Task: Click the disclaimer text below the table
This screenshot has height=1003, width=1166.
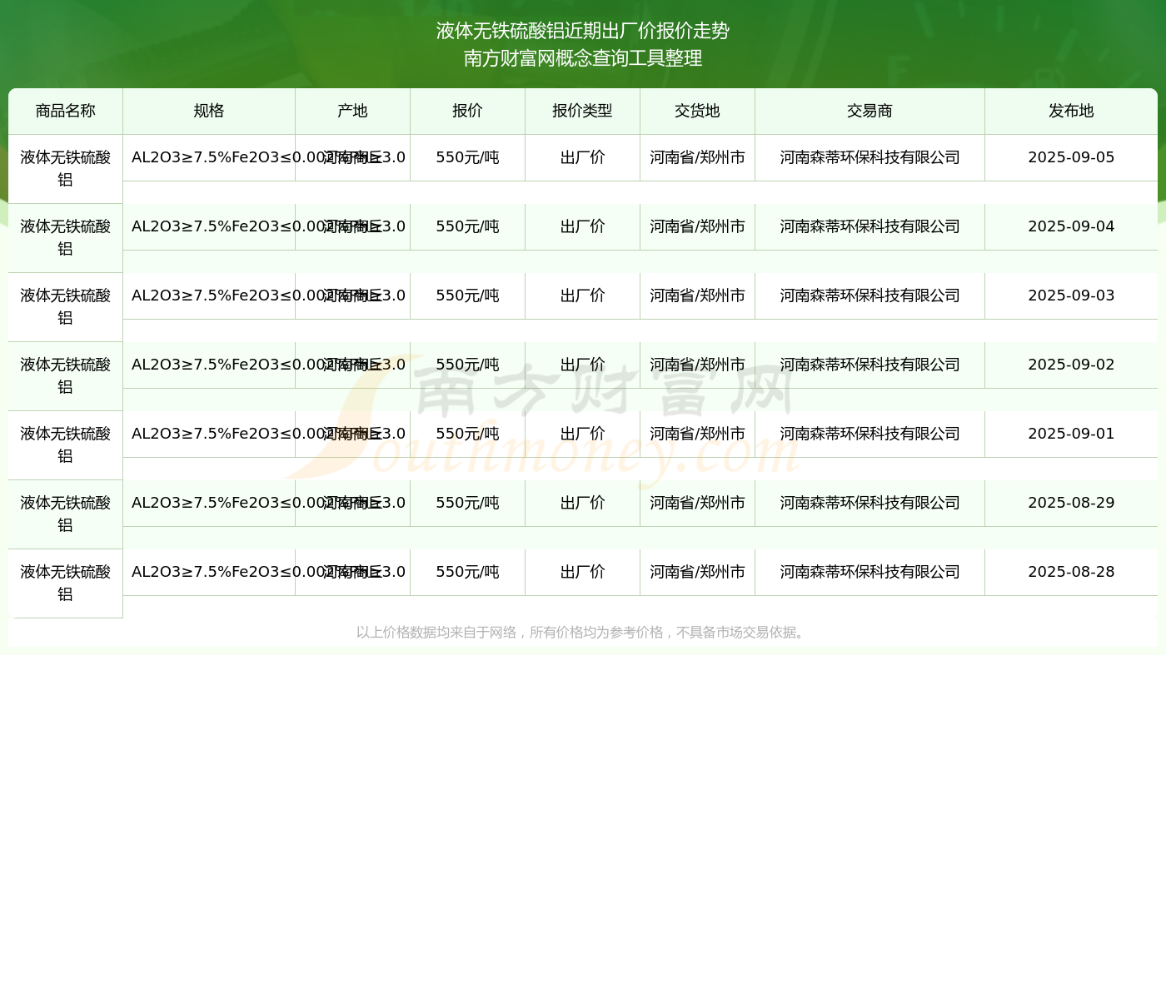Action: 582,633
